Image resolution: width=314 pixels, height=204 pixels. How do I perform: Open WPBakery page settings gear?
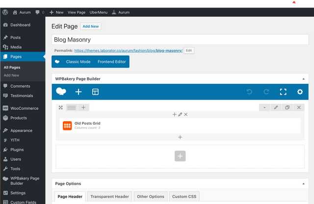pyautogui.click(x=300, y=92)
